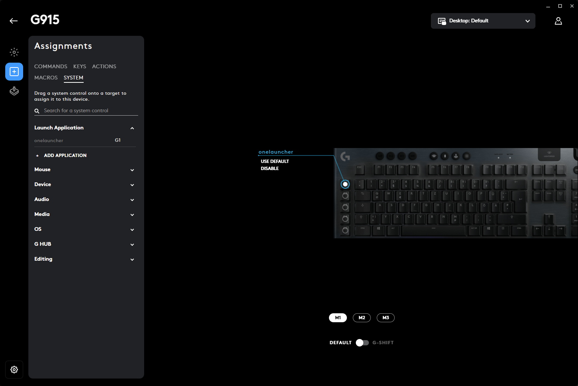Select the G4 key marker on keyboard
The image size is (578, 386).
[x=345, y=219]
